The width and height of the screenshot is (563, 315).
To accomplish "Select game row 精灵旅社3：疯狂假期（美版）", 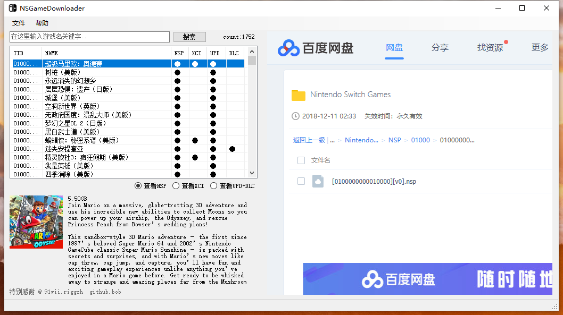I will (128, 157).
